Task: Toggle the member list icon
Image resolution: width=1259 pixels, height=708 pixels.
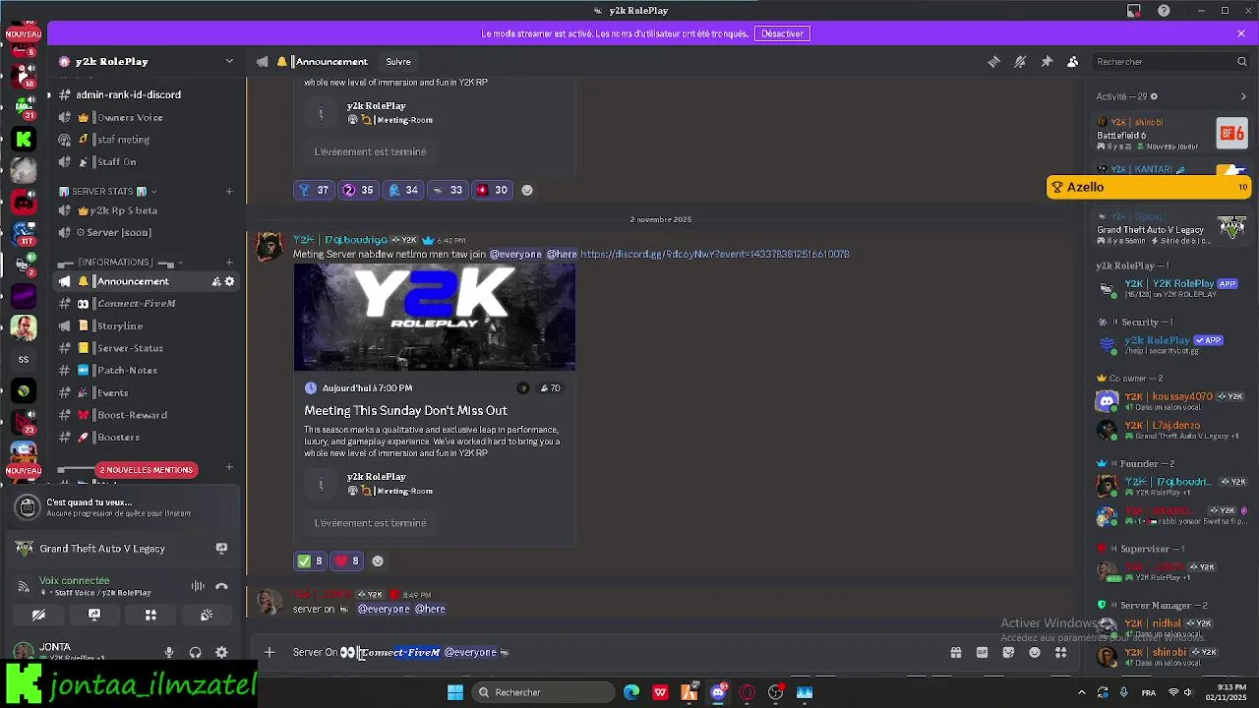Action: pyautogui.click(x=1073, y=61)
